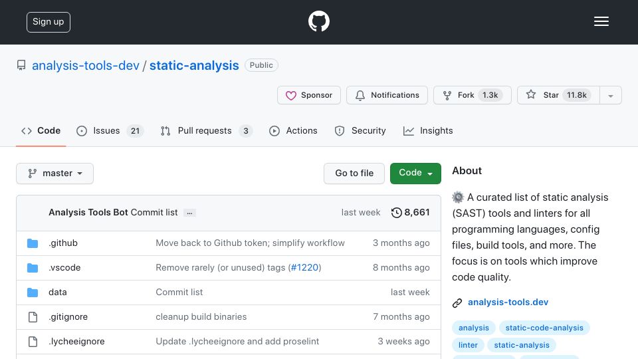Viewport: 638px width, 359px height.
Task: Select the analysis topic tag
Action: coord(474,328)
